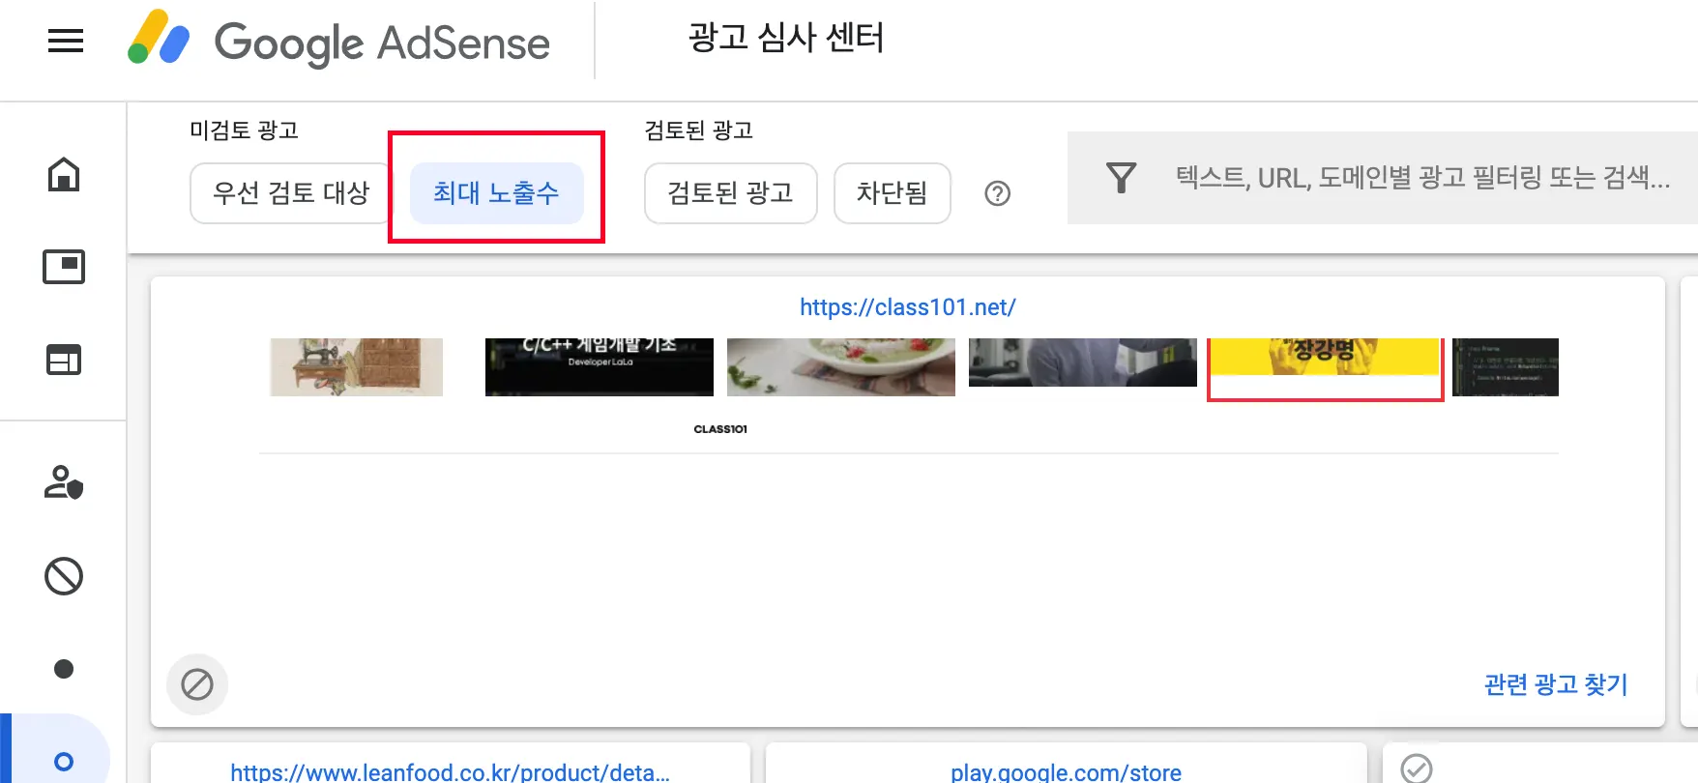Select the 우선 검토 대상 tab
The width and height of the screenshot is (1698, 783).
point(291,193)
